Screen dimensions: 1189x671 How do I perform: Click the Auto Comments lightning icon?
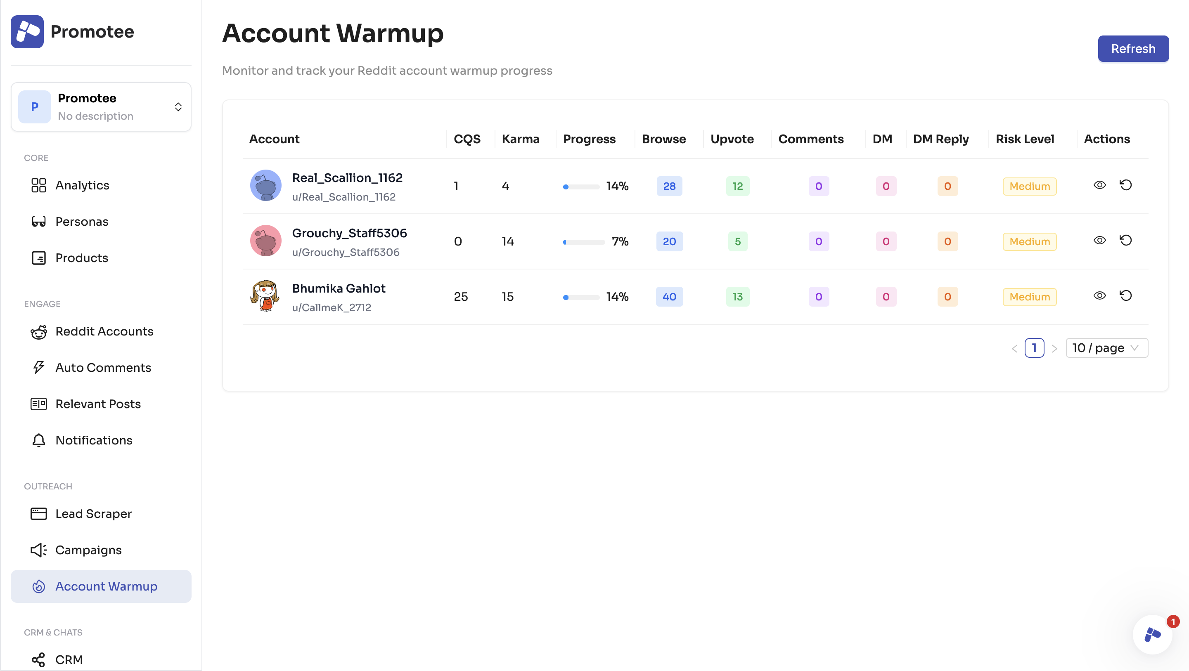[39, 368]
